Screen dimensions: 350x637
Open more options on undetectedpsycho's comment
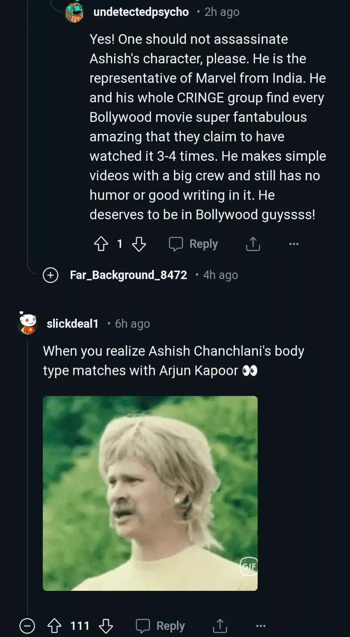pyautogui.click(x=294, y=244)
